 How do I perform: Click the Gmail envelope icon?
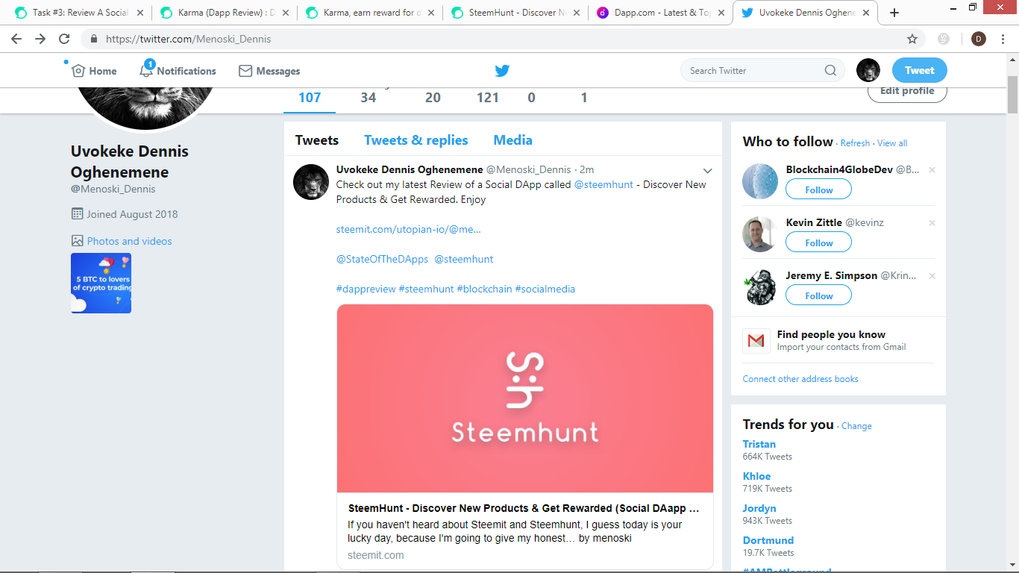tap(756, 341)
